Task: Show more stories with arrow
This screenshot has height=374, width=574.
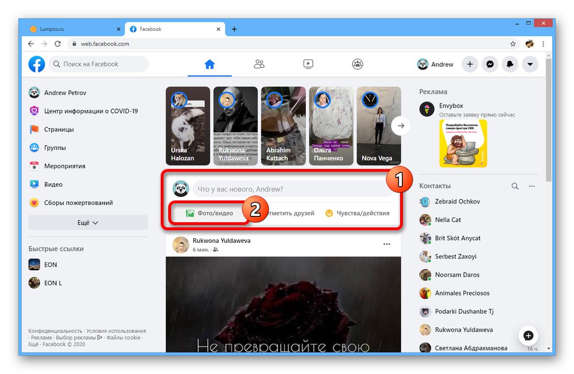Action: 401,125
